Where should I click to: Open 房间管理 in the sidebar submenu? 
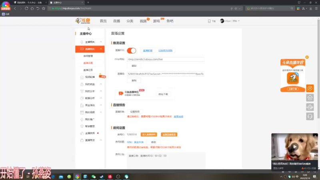[88, 56]
